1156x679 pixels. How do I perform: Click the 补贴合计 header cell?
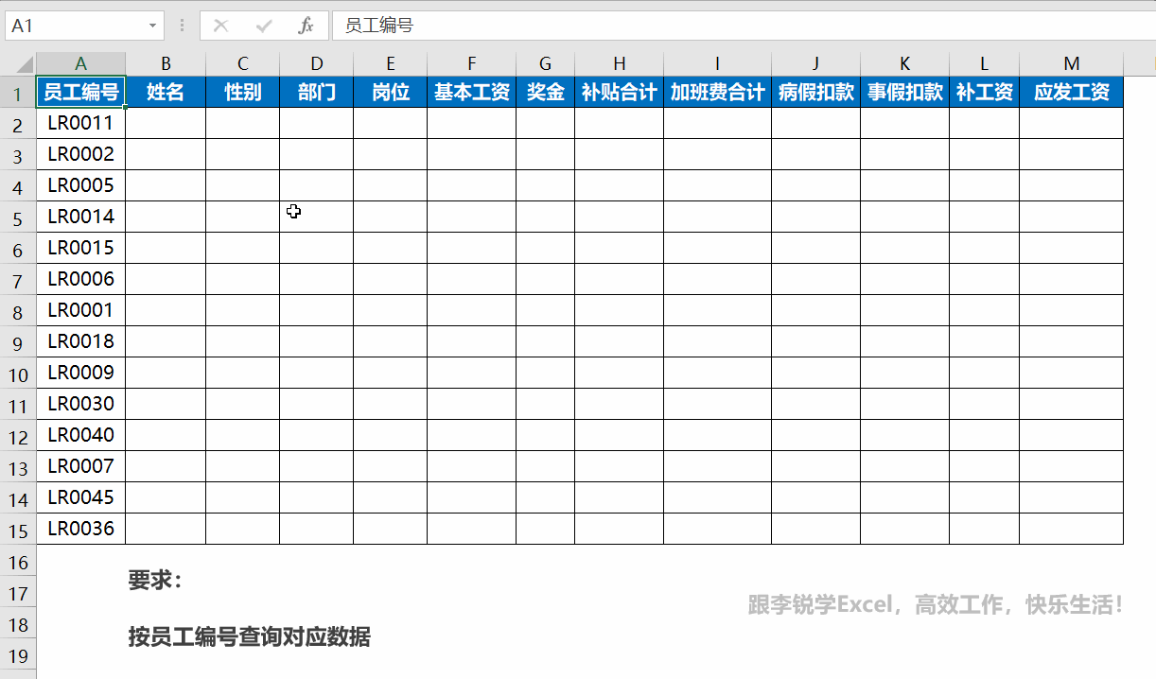click(620, 92)
